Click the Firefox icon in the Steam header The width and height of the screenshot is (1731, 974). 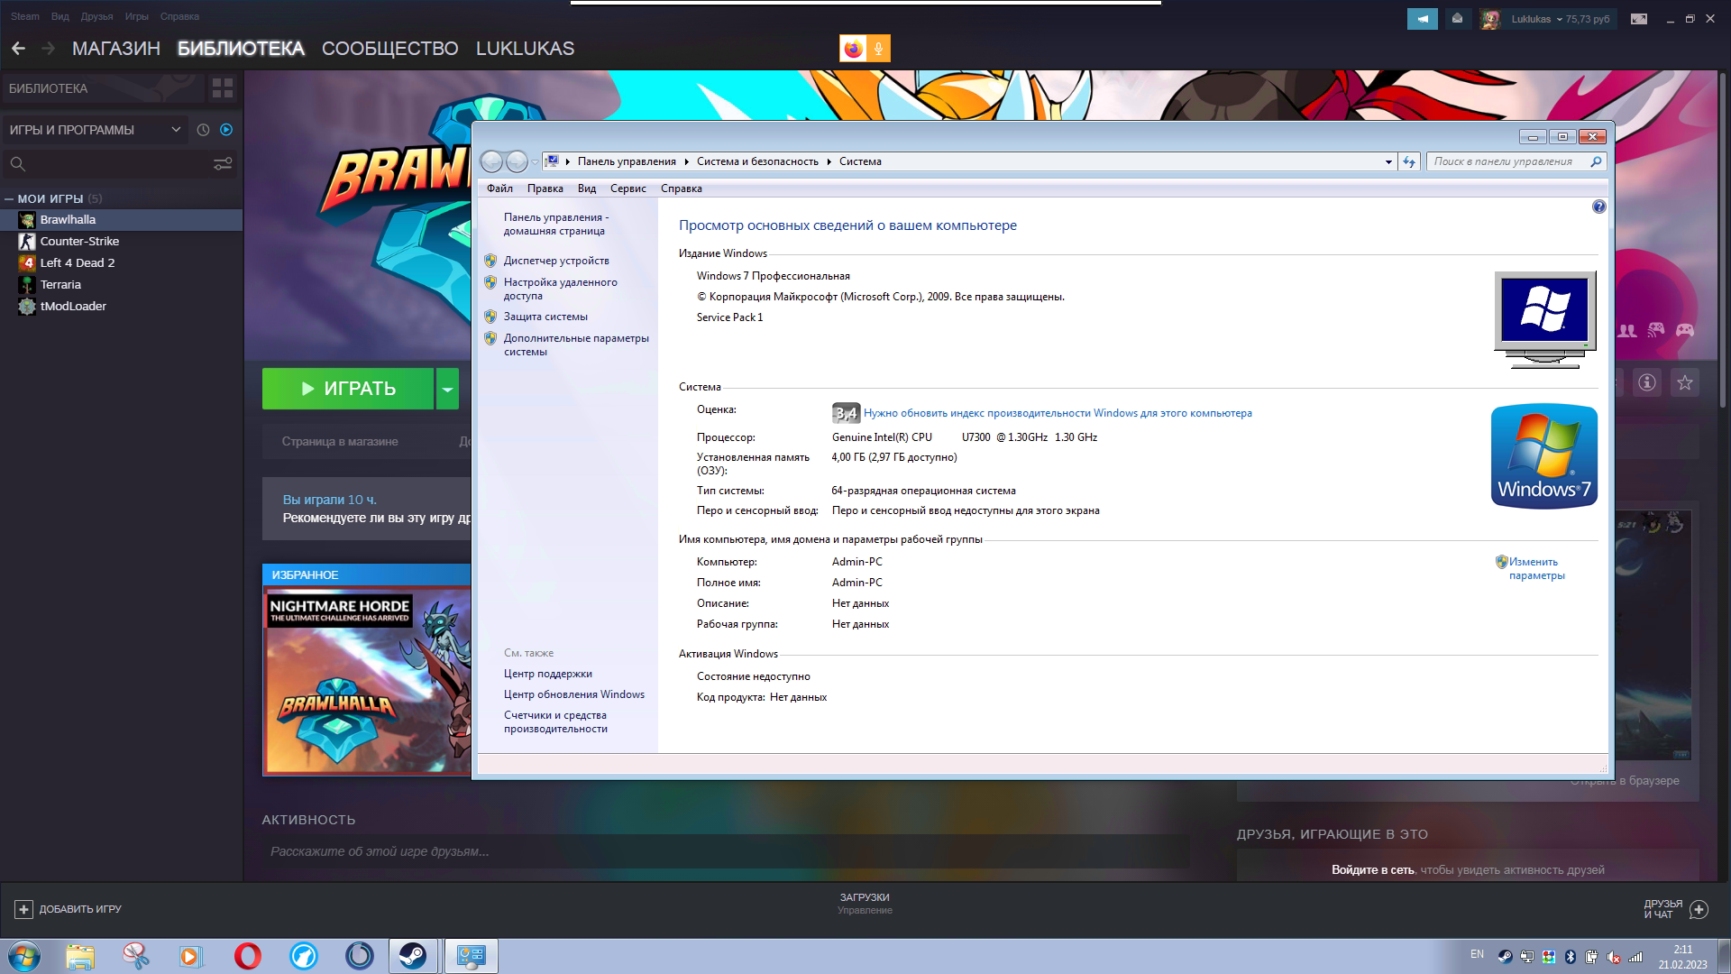pyautogui.click(x=853, y=49)
